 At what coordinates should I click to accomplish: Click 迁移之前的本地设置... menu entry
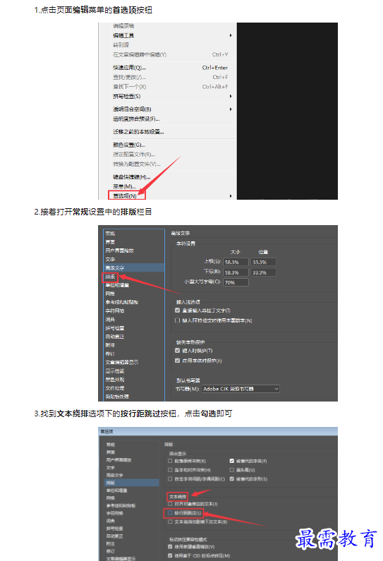coord(138,132)
